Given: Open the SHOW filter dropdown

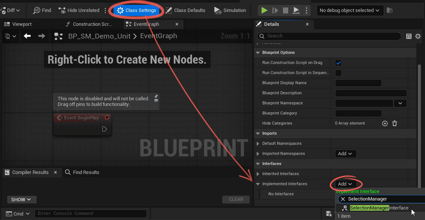Looking at the screenshot, I should (22, 200).
